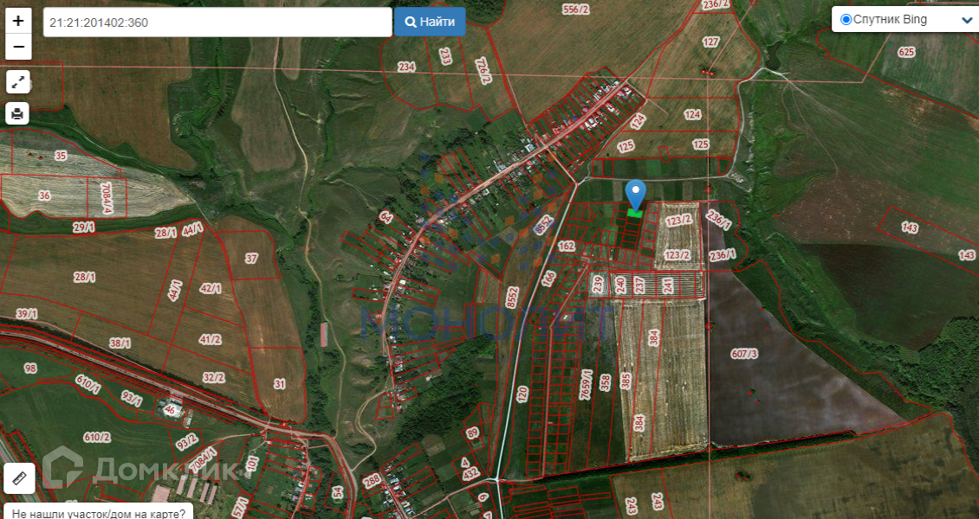Zoom out with the minus button
The height and width of the screenshot is (519, 979).
pos(19,48)
